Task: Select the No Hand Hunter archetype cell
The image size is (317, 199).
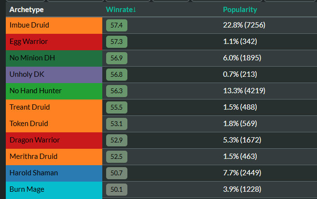Action: (x=54, y=91)
